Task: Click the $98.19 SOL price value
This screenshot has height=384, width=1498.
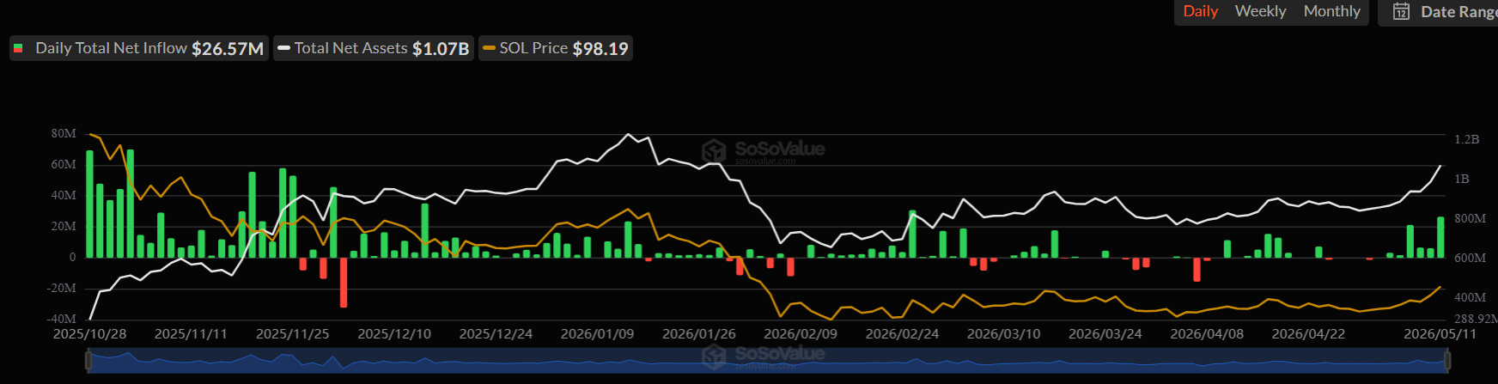Action: point(600,49)
